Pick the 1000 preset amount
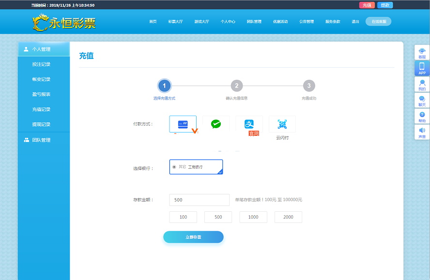 [x=253, y=217]
